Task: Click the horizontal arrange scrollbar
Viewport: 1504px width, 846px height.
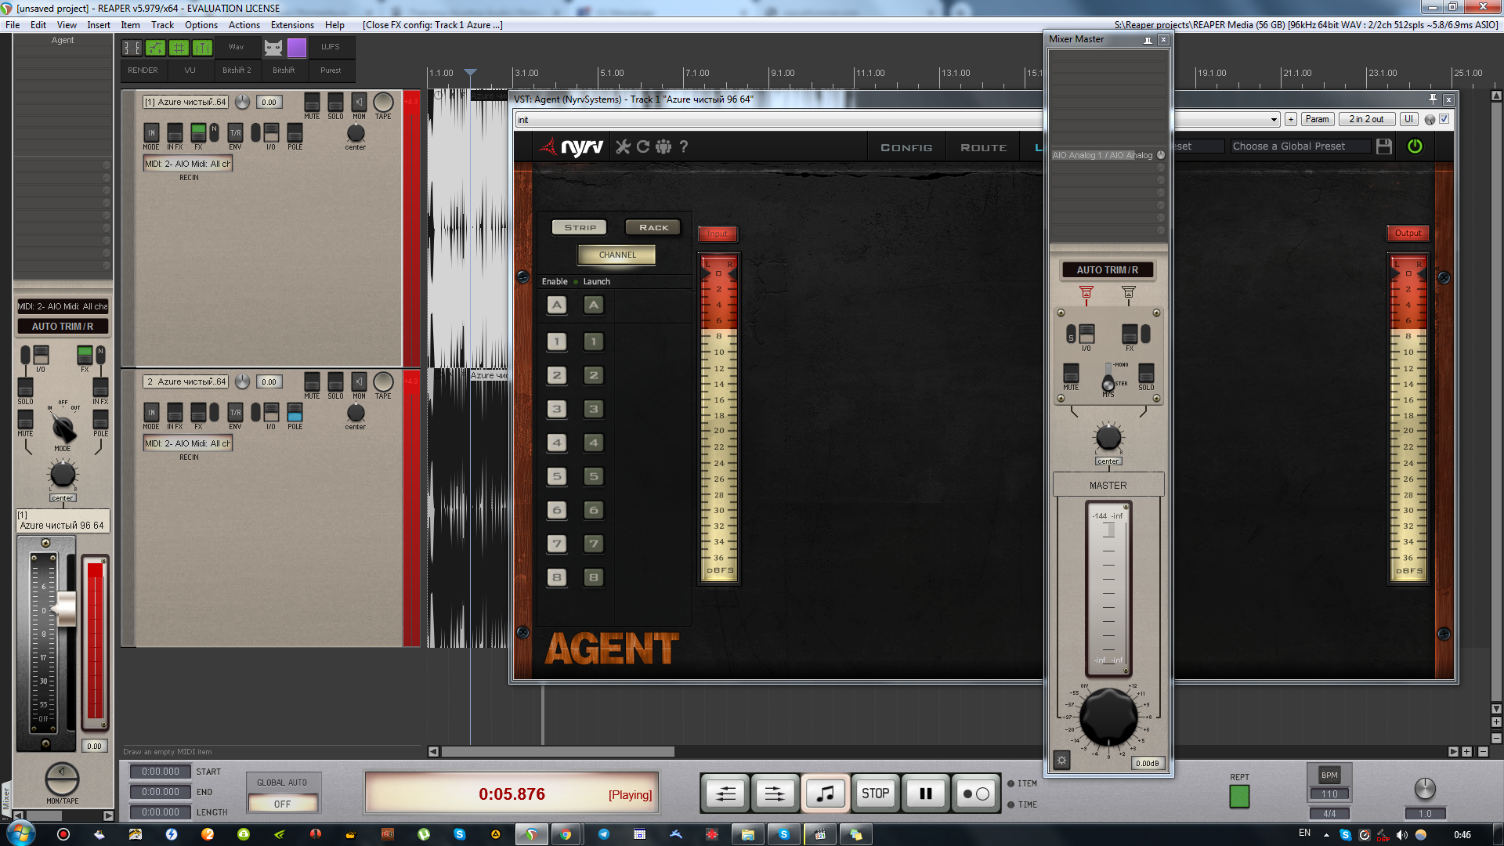Action: point(558,751)
